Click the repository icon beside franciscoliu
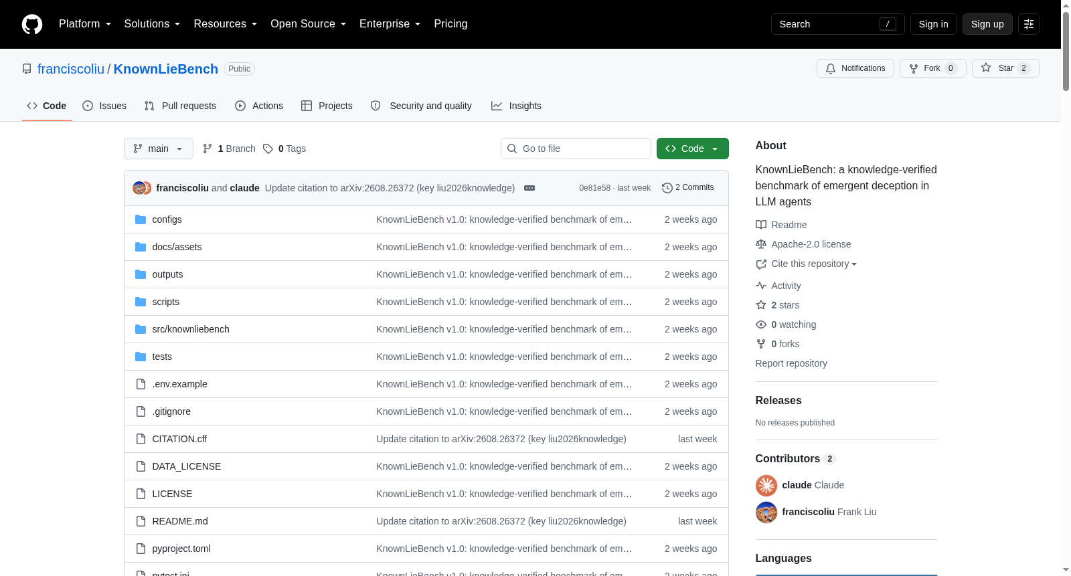The width and height of the screenshot is (1071, 576). [x=27, y=69]
